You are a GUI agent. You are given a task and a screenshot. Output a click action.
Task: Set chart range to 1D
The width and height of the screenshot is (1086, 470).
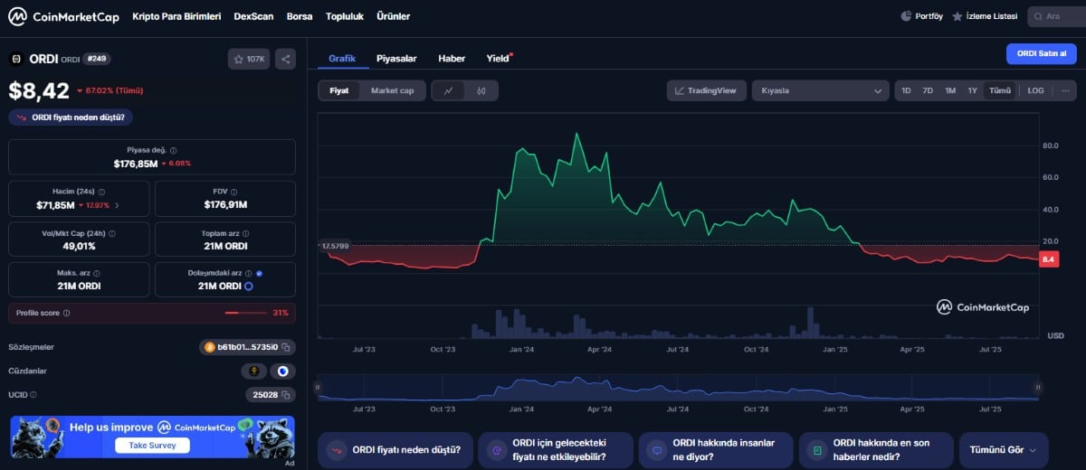(906, 90)
